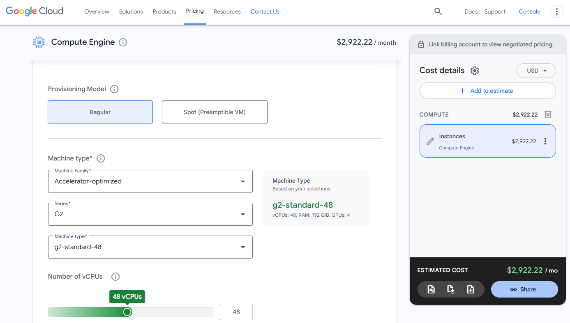Show Machine type info icon
Viewport: 570px width, 323px height.
(101, 158)
